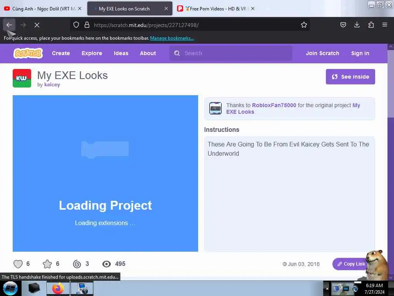
Task: Open Explore in the Scratch navbar
Action: click(x=92, y=53)
